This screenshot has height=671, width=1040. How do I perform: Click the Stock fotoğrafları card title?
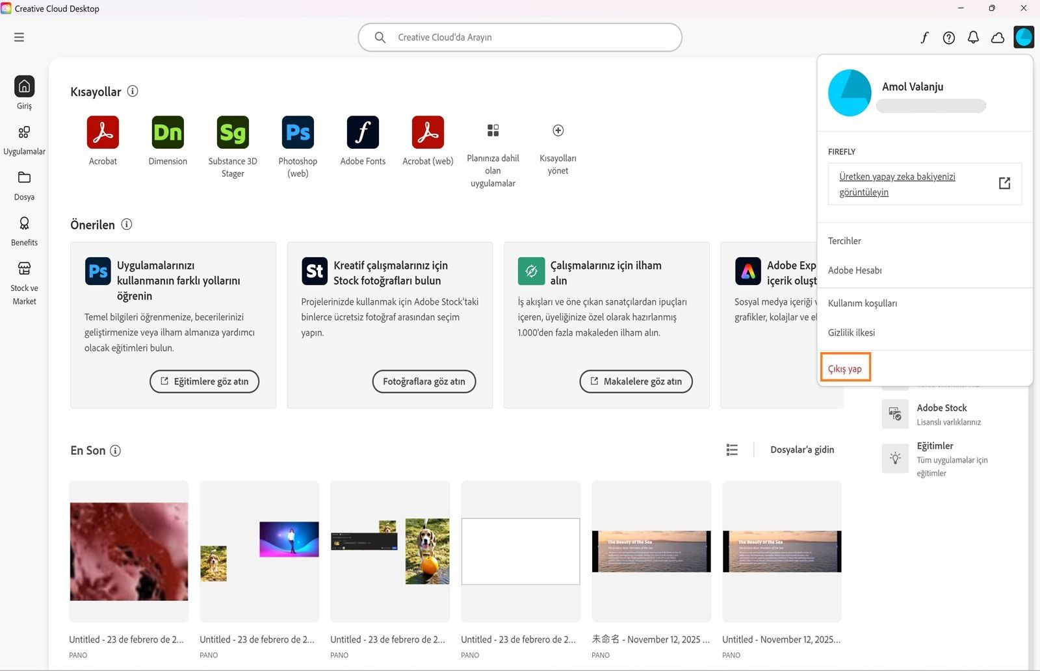(391, 273)
